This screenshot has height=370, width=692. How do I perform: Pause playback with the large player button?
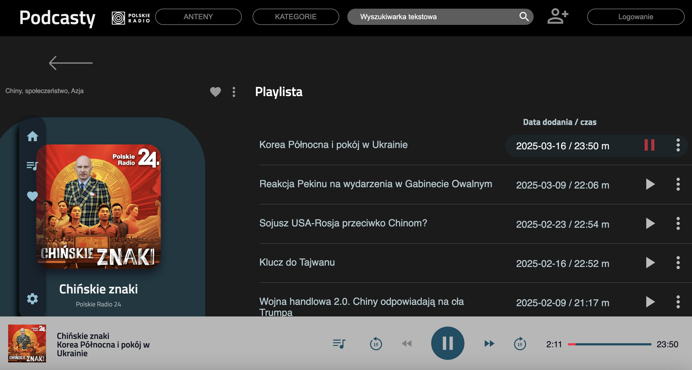448,343
